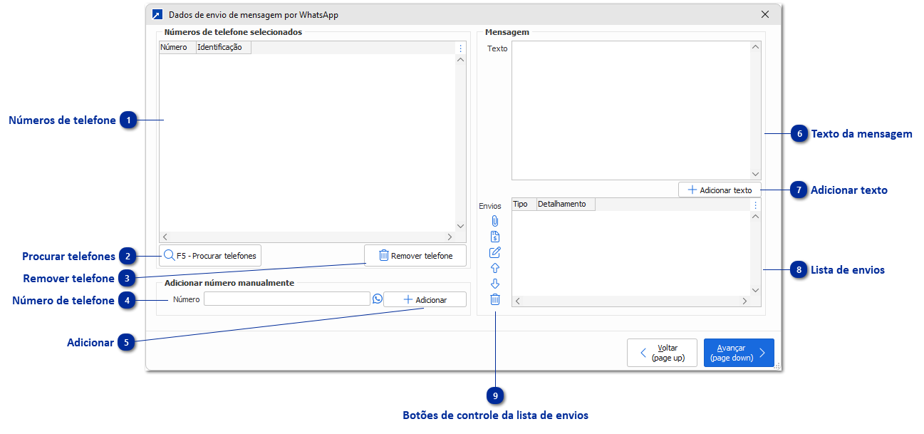Click the Número input field
Viewport: 924px width, 434px height.
tap(287, 299)
